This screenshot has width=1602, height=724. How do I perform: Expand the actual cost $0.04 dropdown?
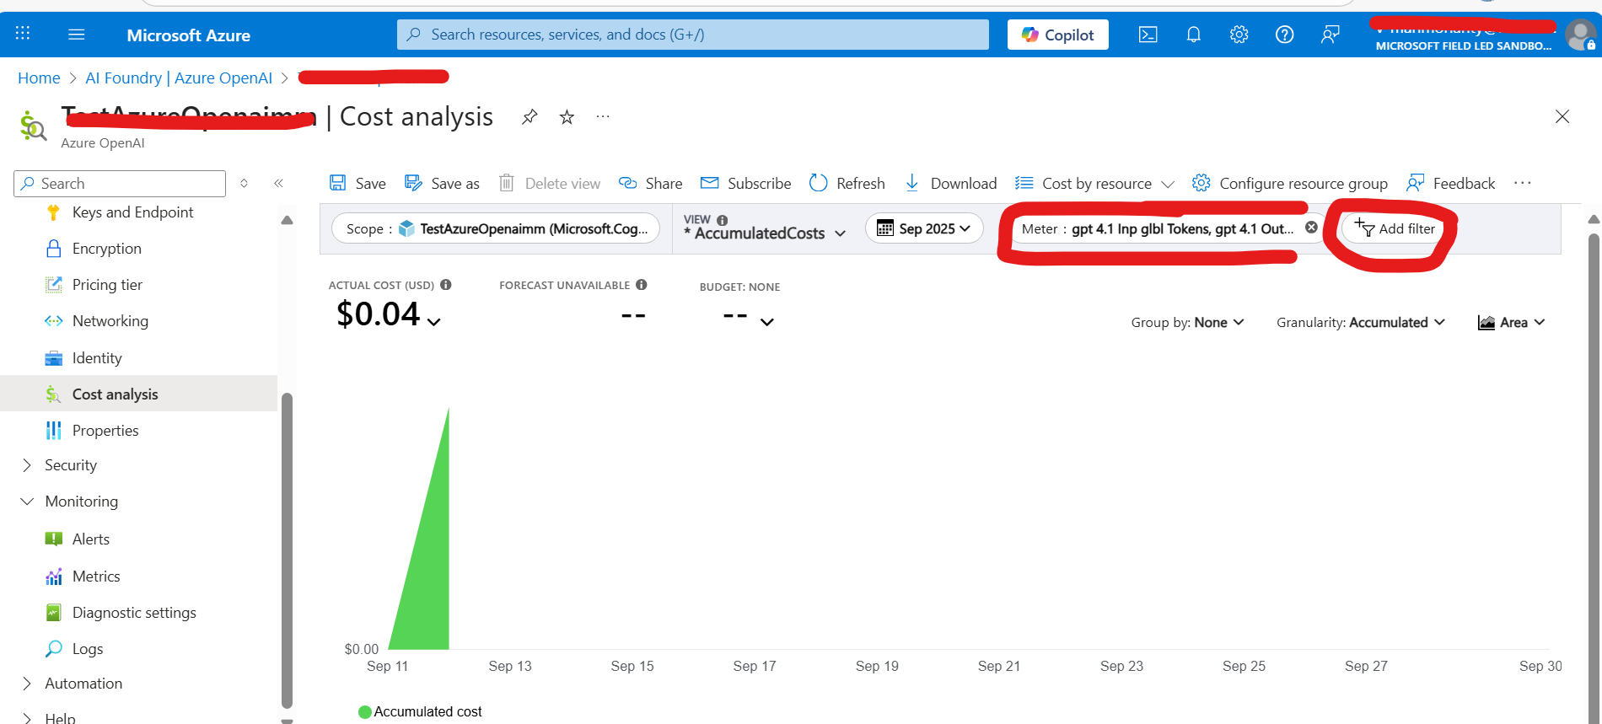pos(433,321)
